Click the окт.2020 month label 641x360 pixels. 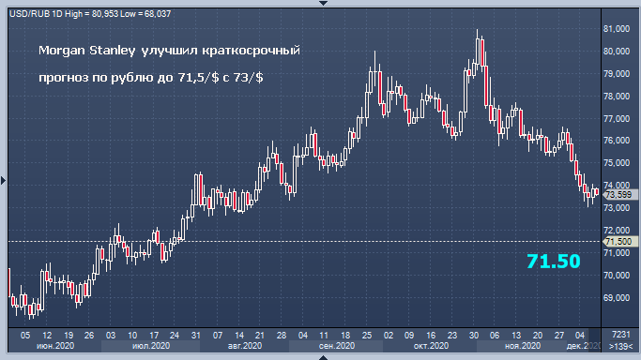click(x=431, y=346)
